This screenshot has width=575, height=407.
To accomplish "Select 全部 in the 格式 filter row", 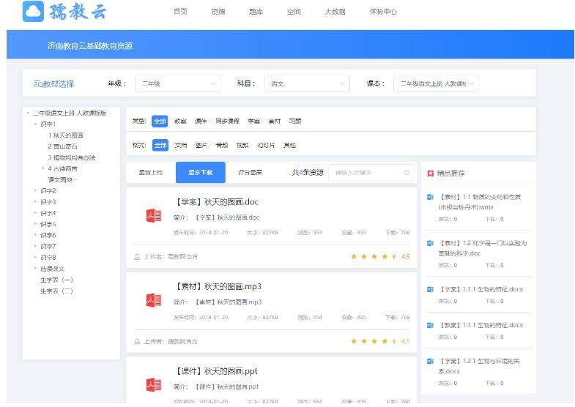I will [160, 146].
